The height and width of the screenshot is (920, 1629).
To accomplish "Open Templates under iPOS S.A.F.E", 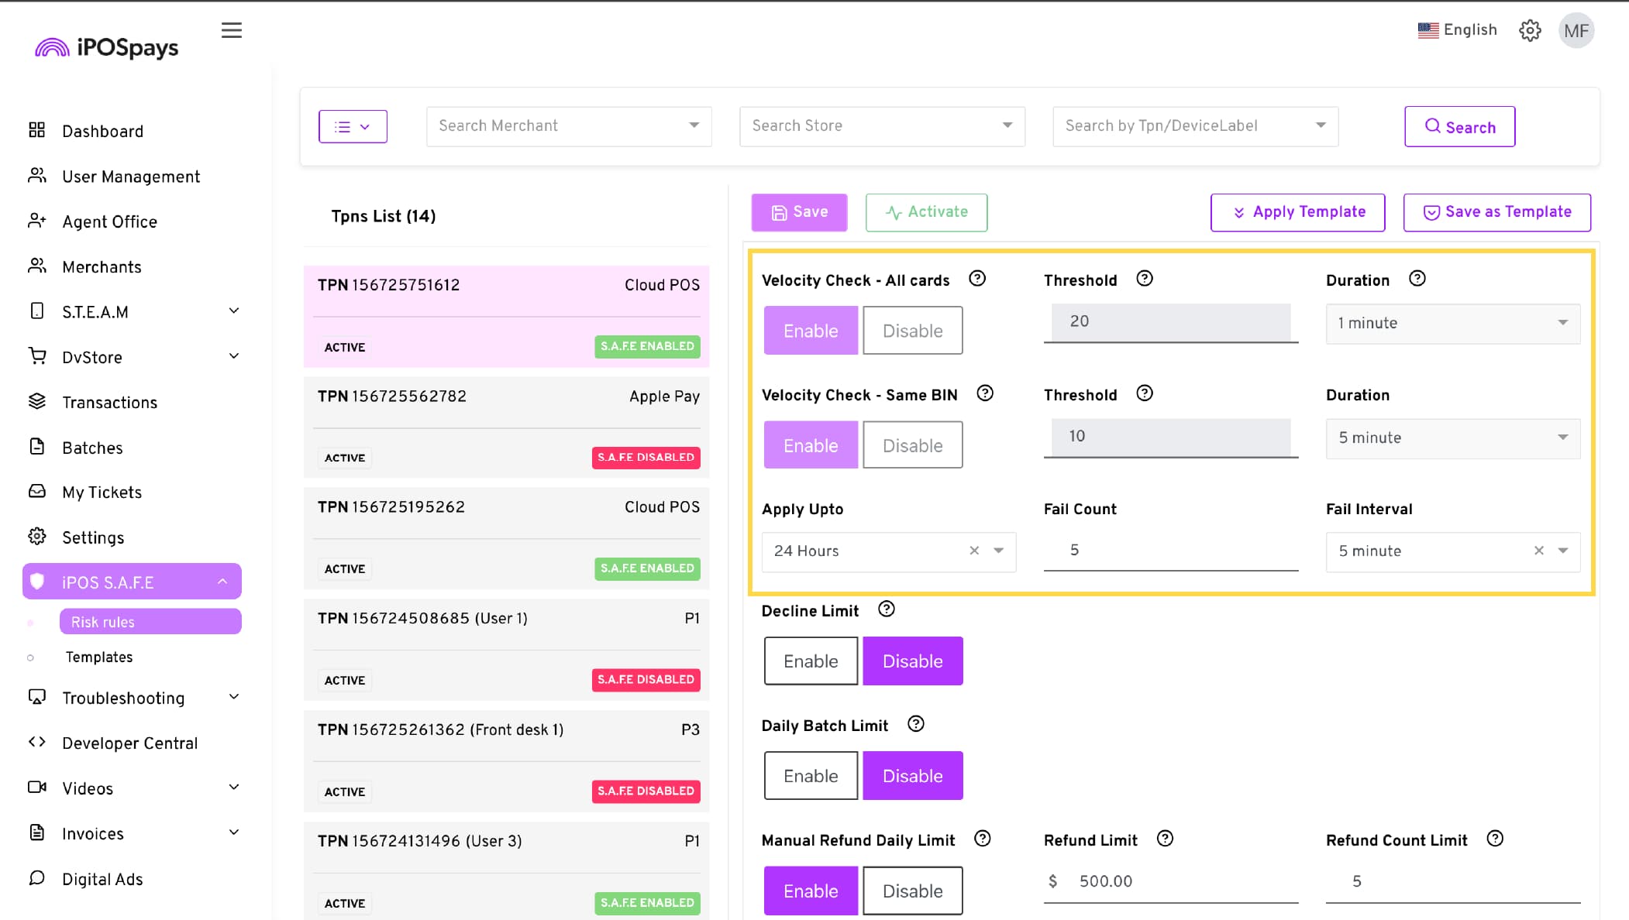I will [99, 657].
